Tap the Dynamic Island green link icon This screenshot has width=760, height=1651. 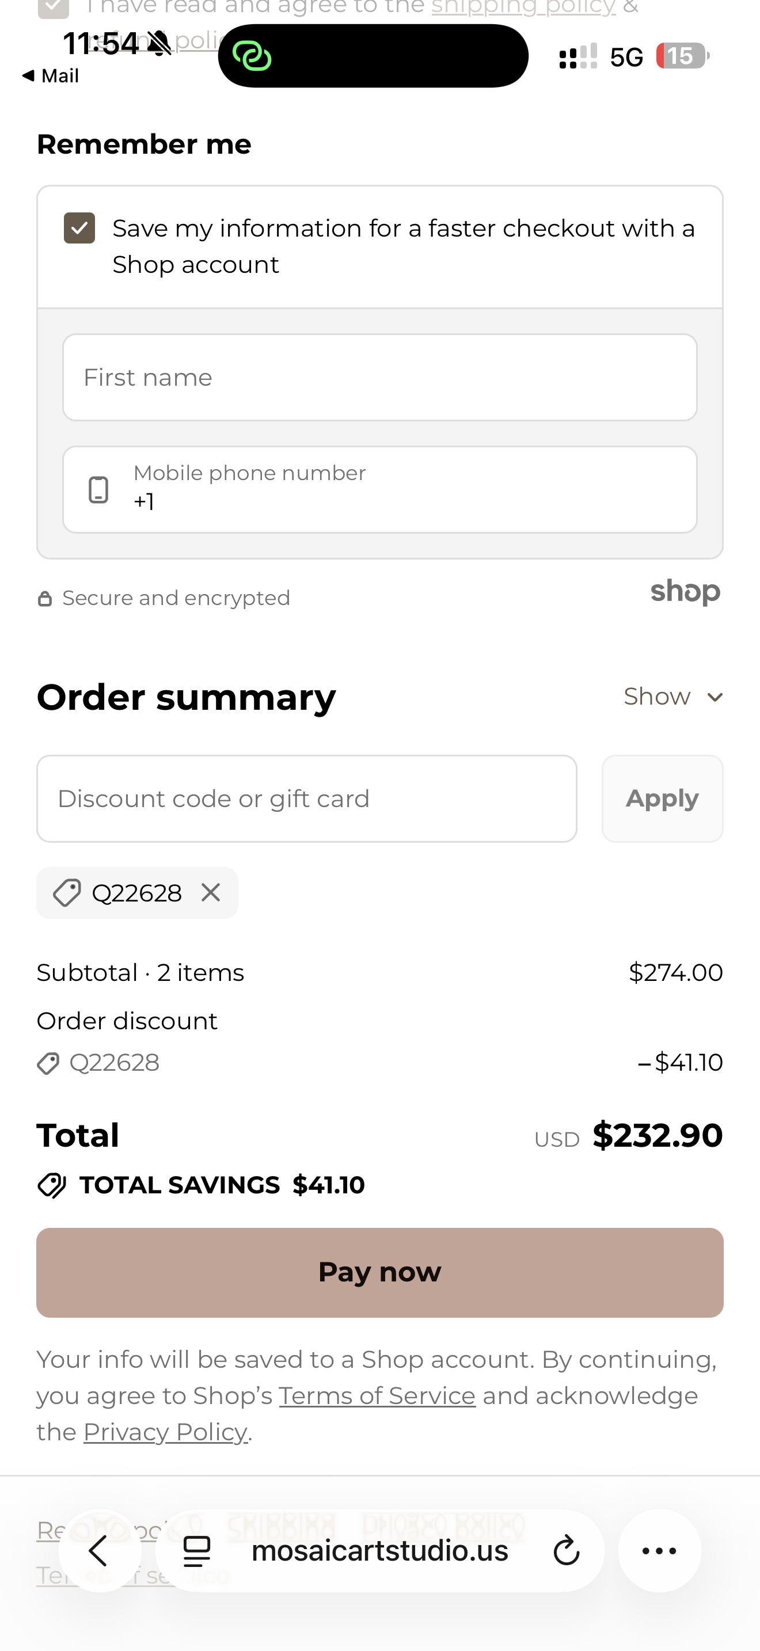tap(252, 56)
